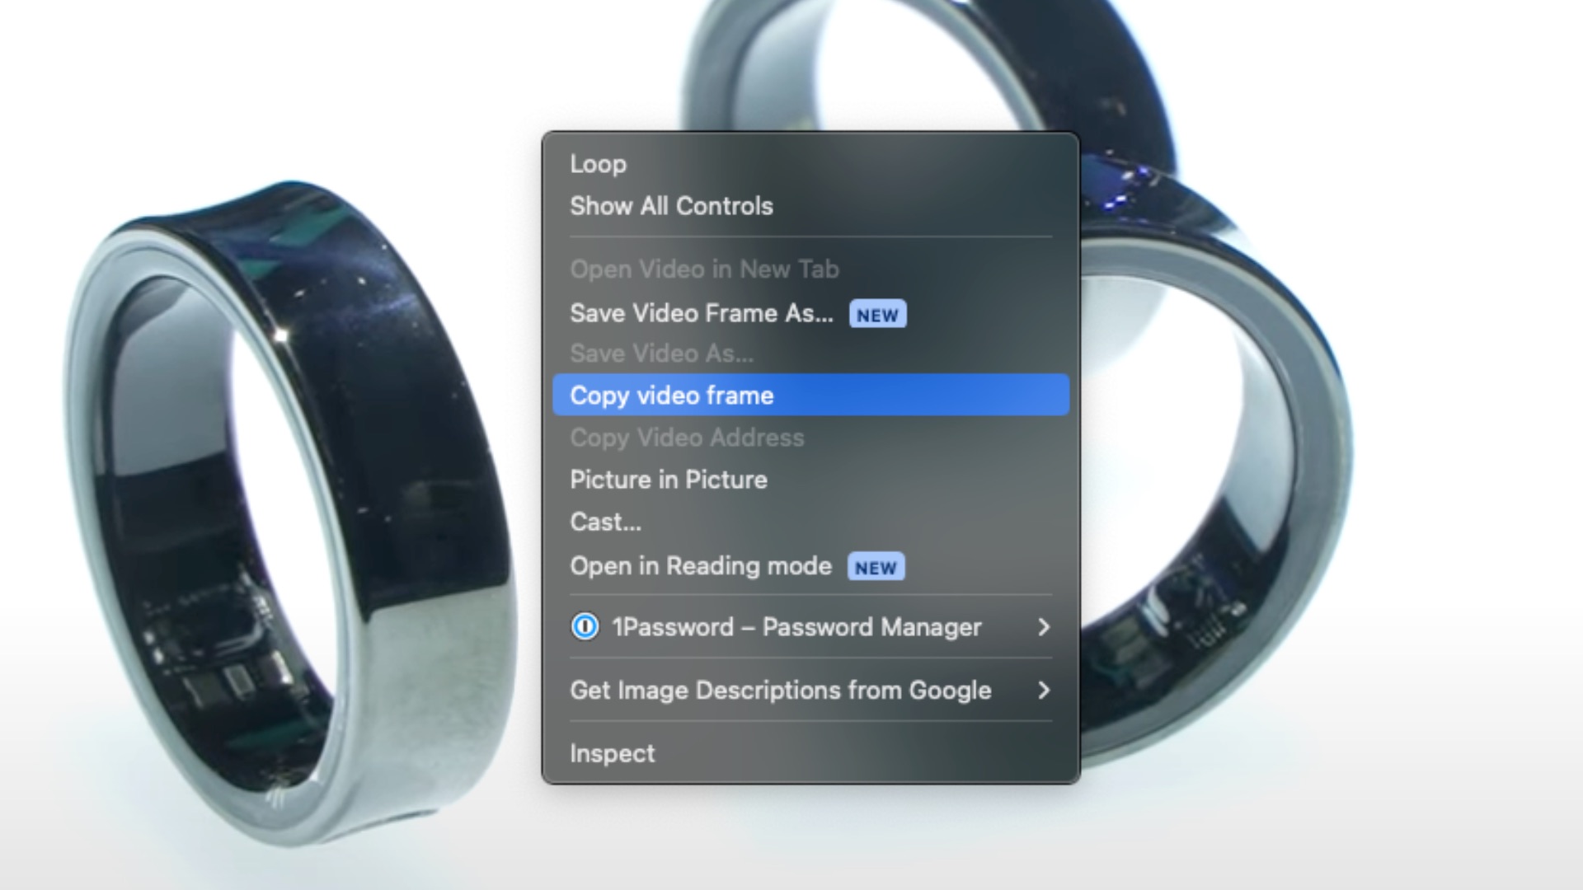Click greyed Open Video in New Tab
This screenshot has height=890, width=1583.
[704, 269]
